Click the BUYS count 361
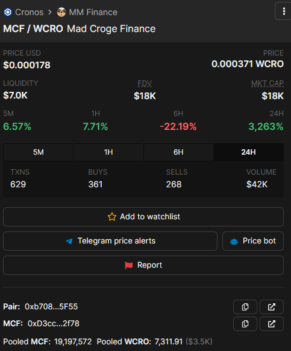 95,184
